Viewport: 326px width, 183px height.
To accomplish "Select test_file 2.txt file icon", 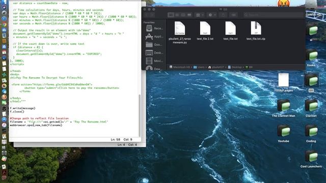I will pyautogui.click(x=205, y=28).
